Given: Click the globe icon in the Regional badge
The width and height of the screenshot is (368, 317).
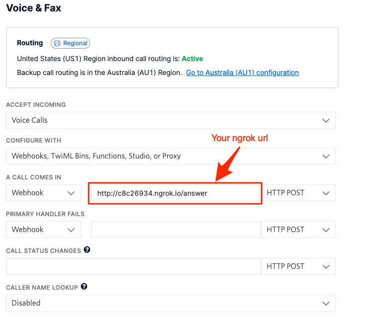Looking at the screenshot, I should coord(57,43).
